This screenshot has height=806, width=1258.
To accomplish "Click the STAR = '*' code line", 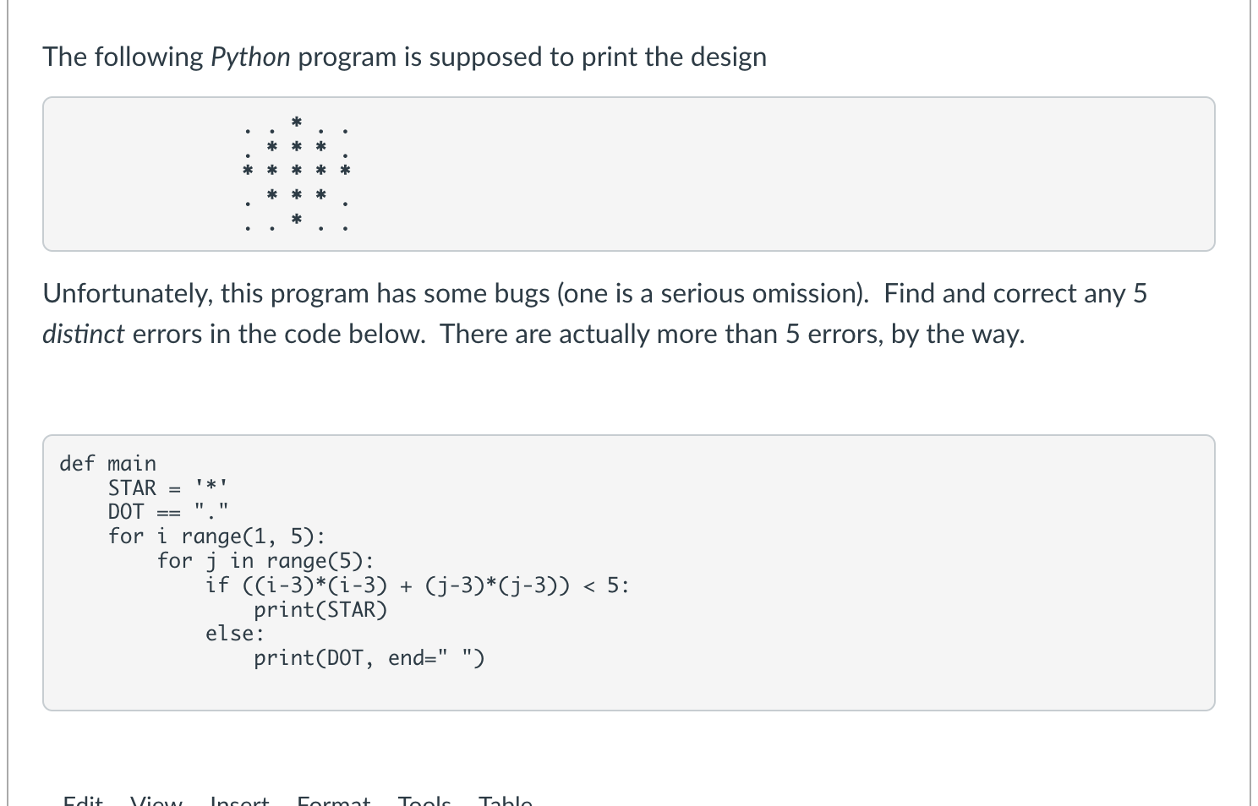I will click(x=168, y=487).
